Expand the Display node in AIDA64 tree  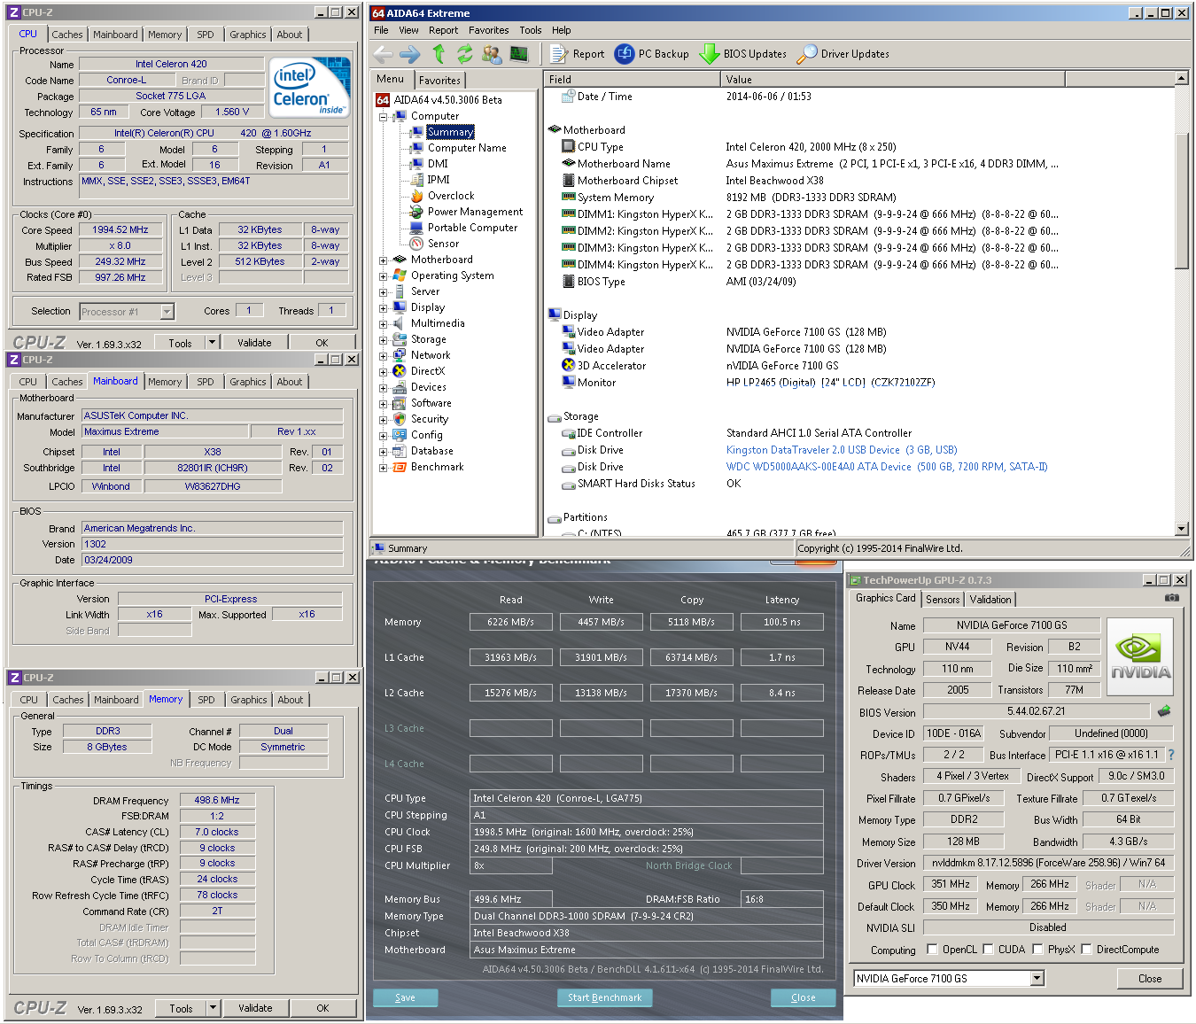click(x=383, y=308)
